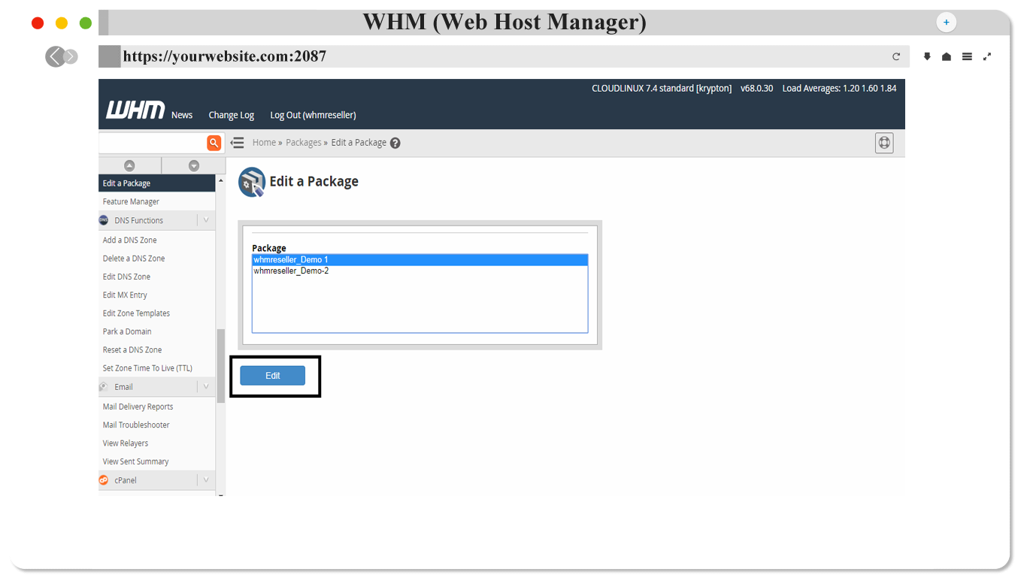
Task: Open a new tab with plus icon
Action: coord(947,23)
